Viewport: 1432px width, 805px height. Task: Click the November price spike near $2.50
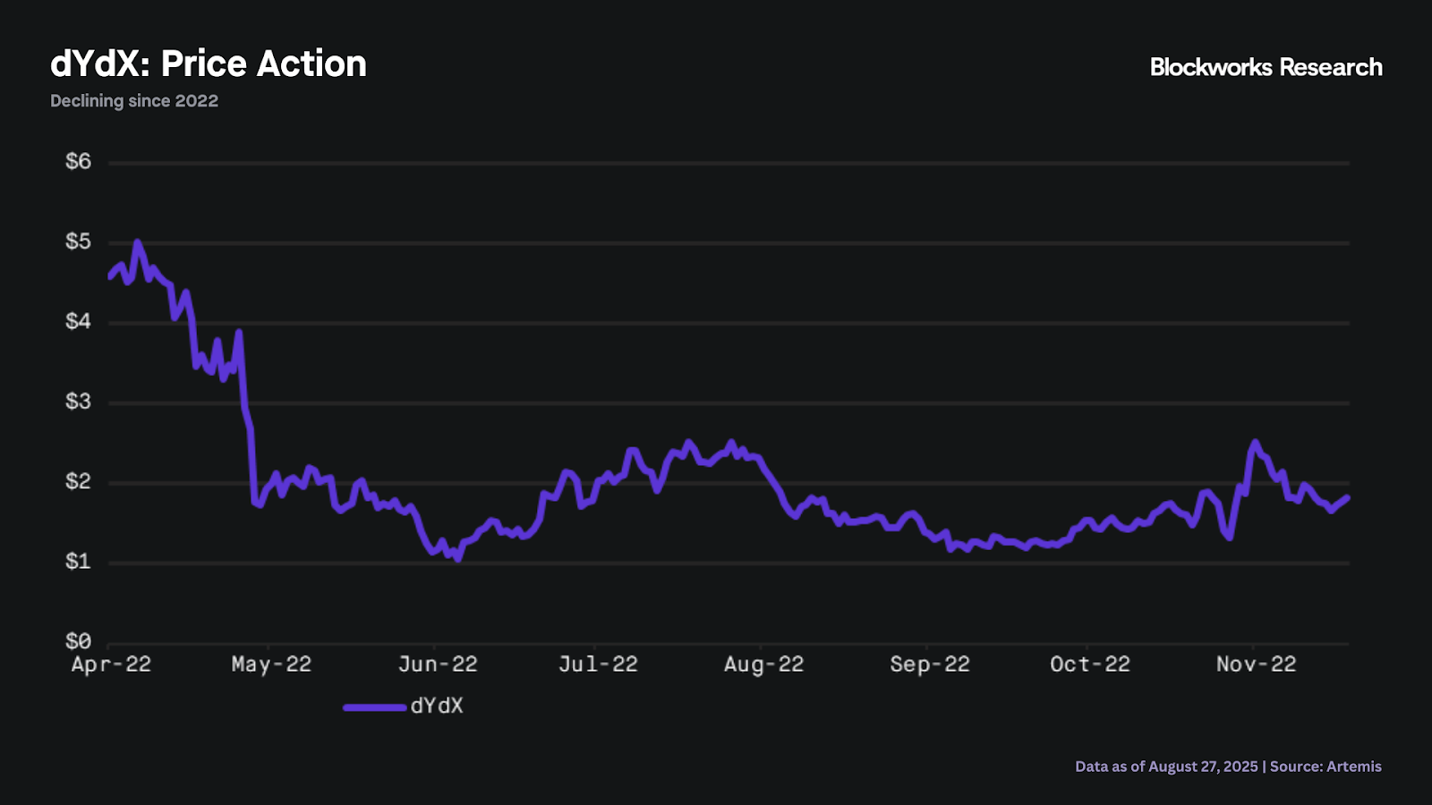click(x=1255, y=442)
